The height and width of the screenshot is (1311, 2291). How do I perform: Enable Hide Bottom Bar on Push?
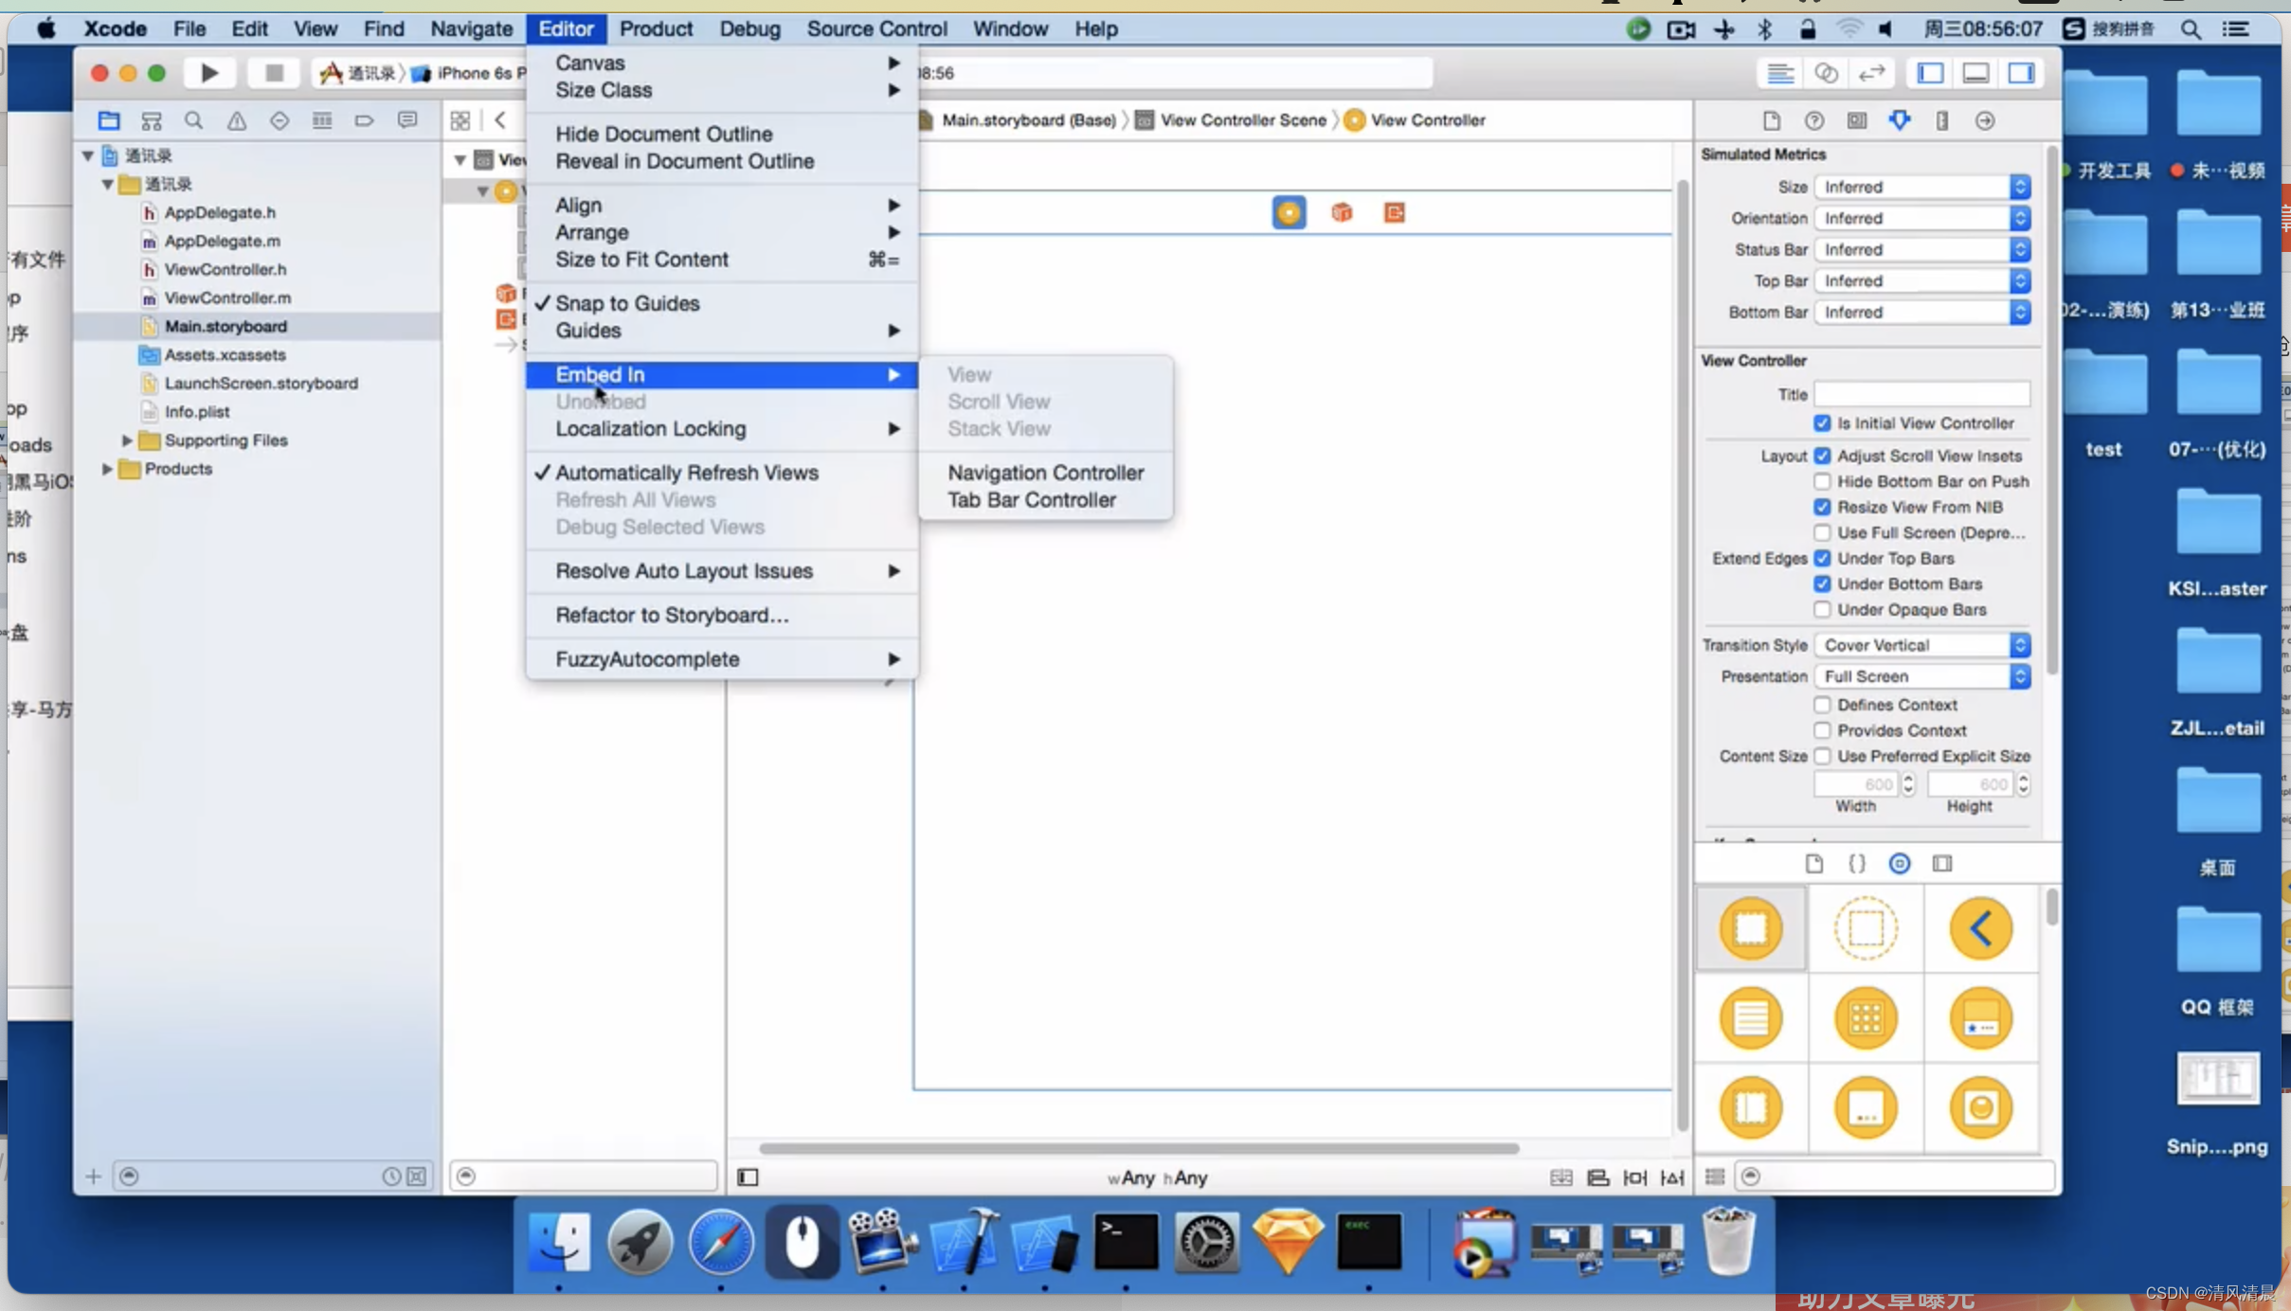pyautogui.click(x=1822, y=481)
